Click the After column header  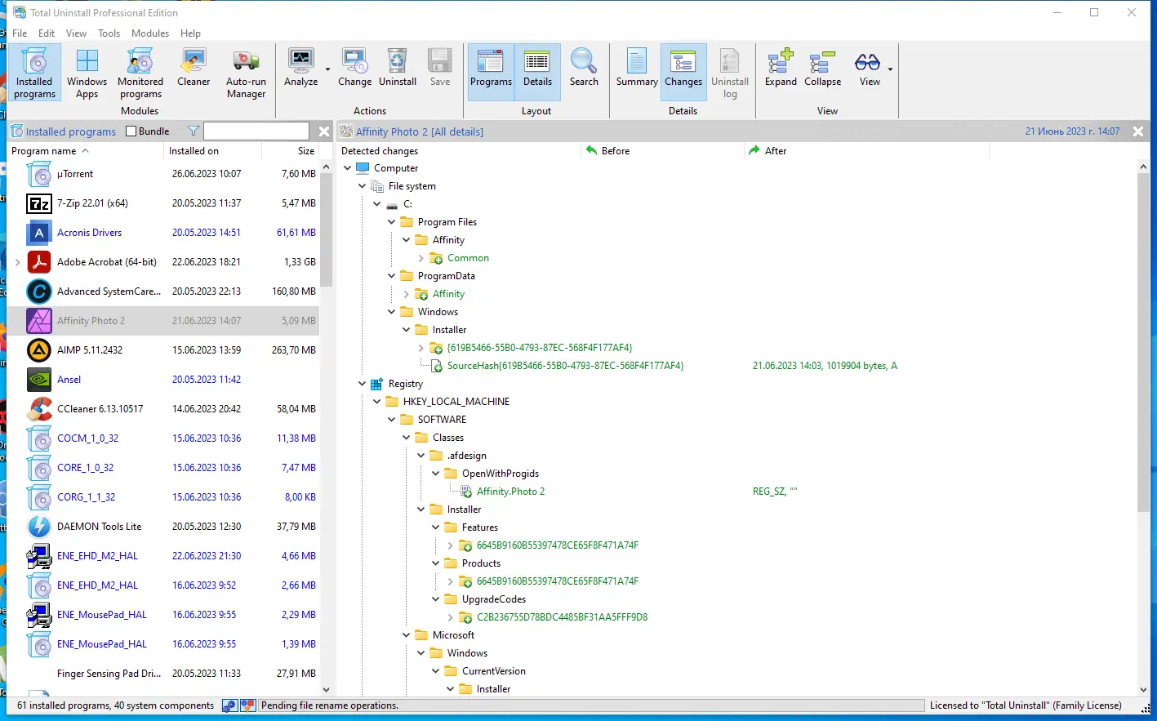click(x=866, y=151)
